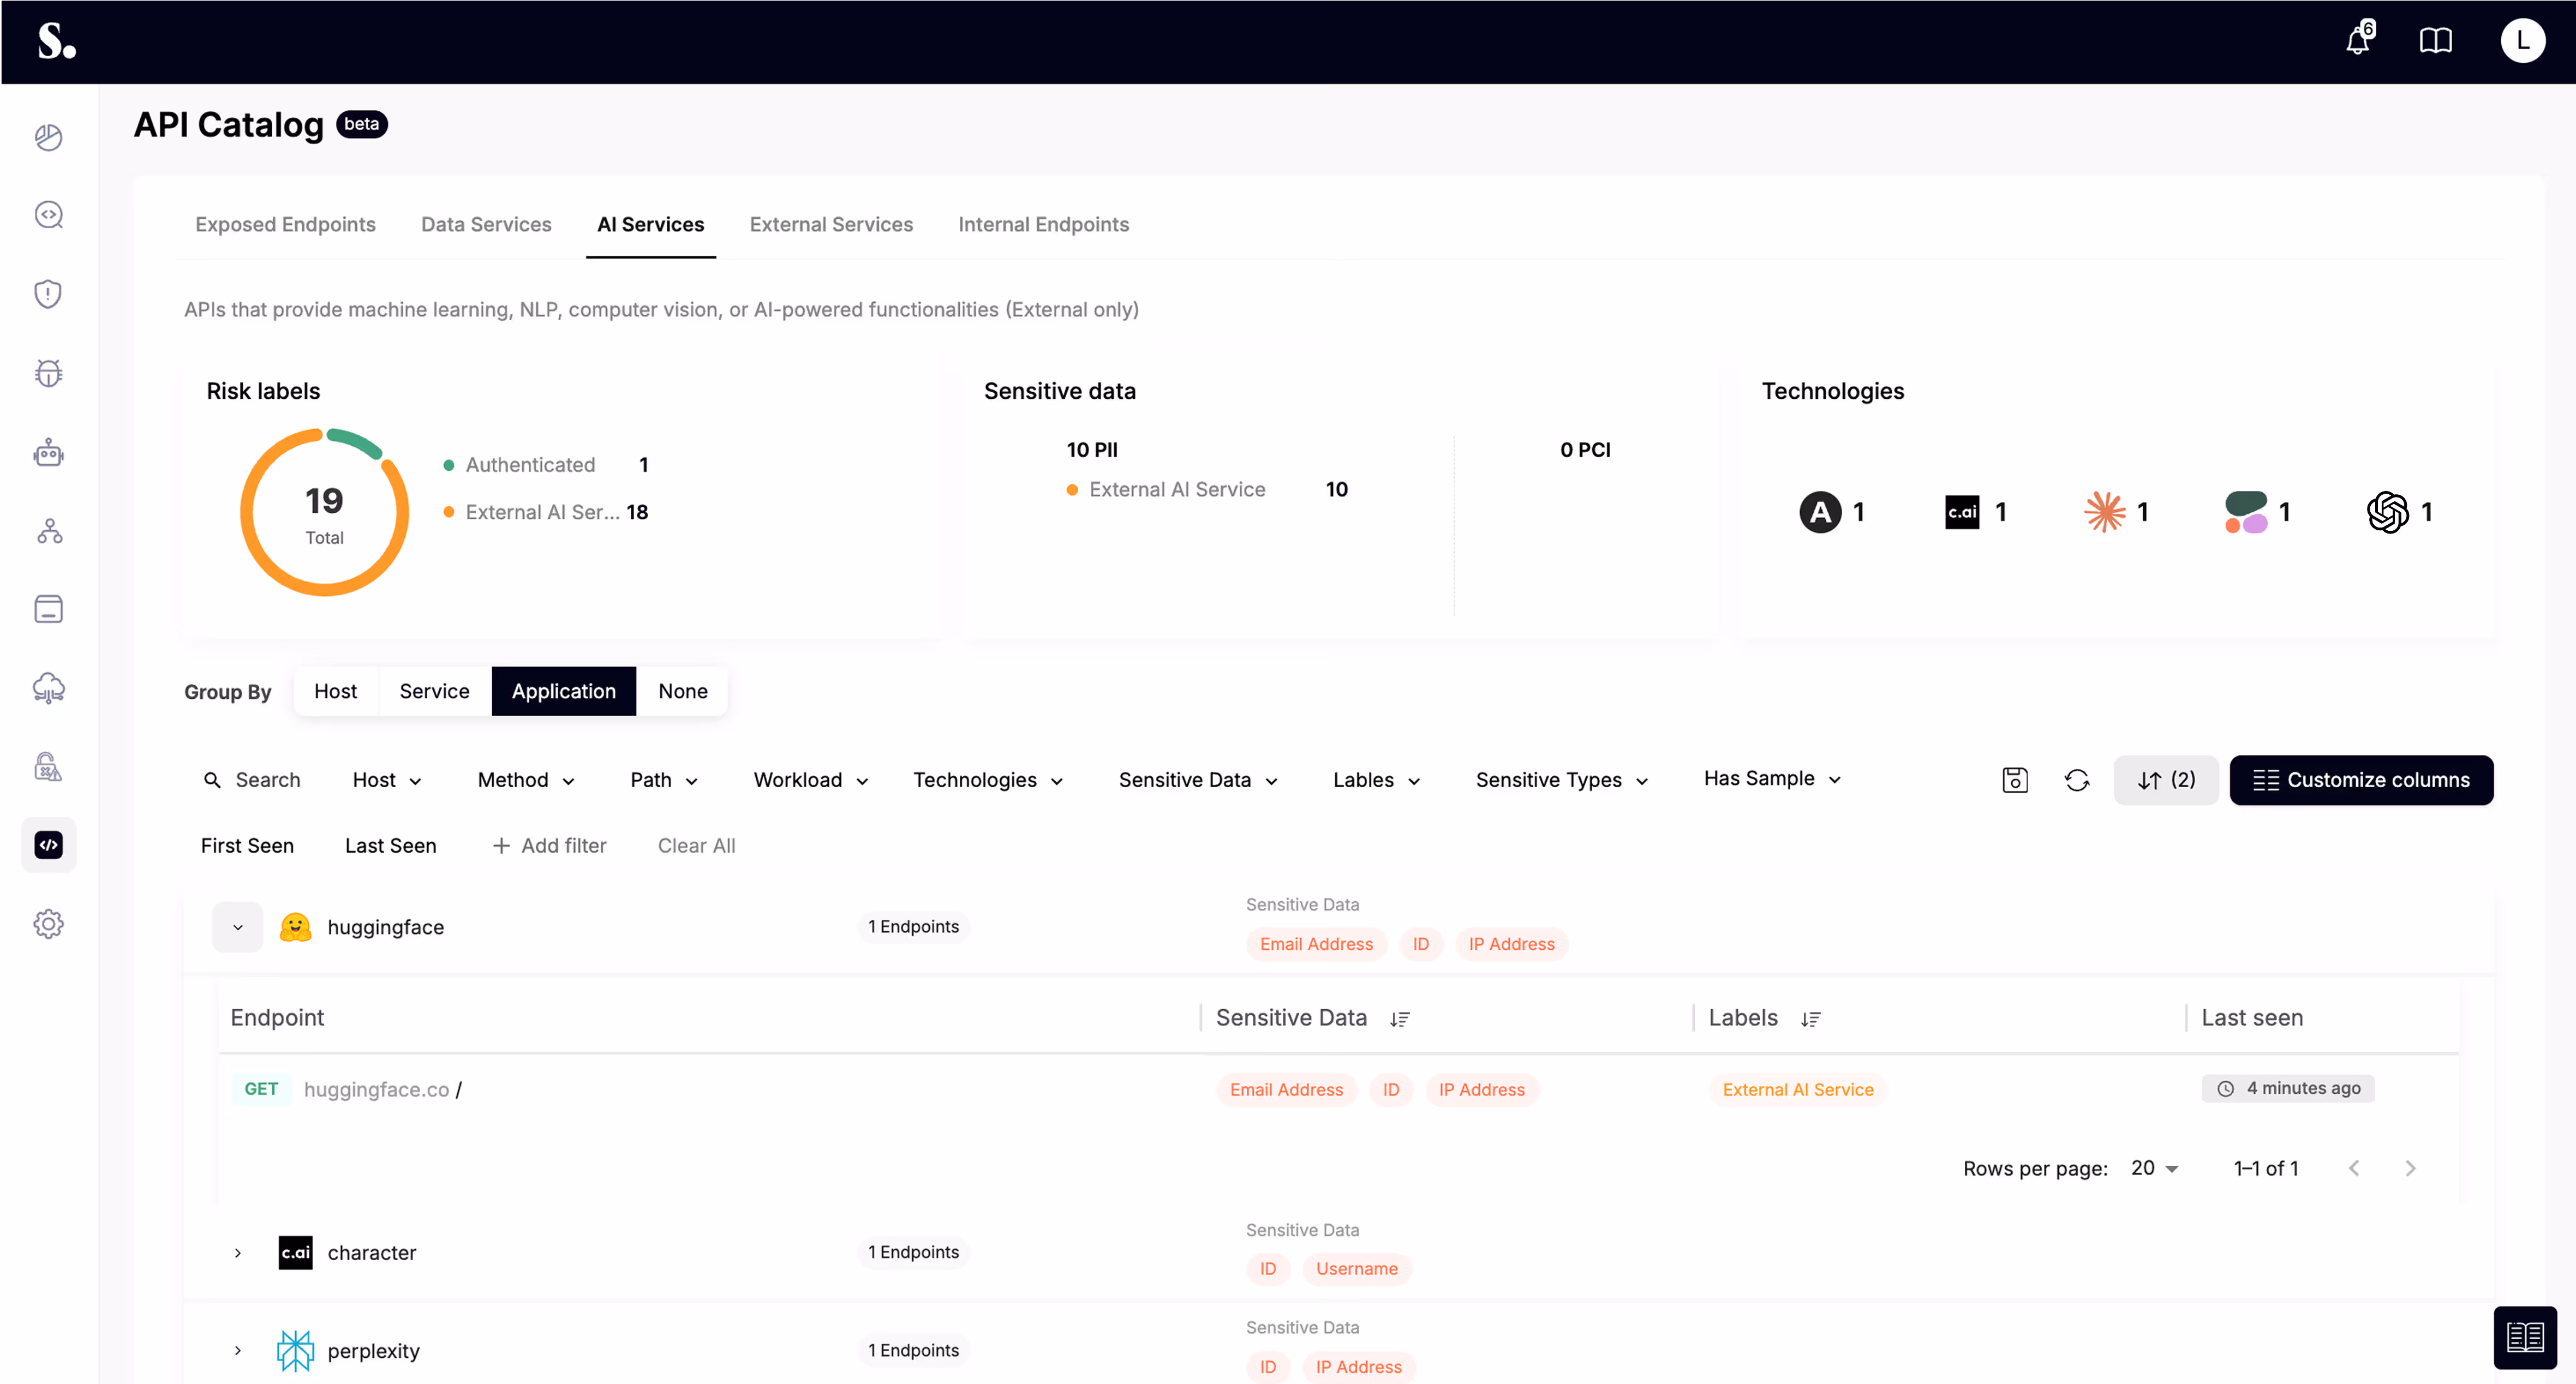Expand the character application row
The image size is (2576, 1384).
tap(238, 1253)
